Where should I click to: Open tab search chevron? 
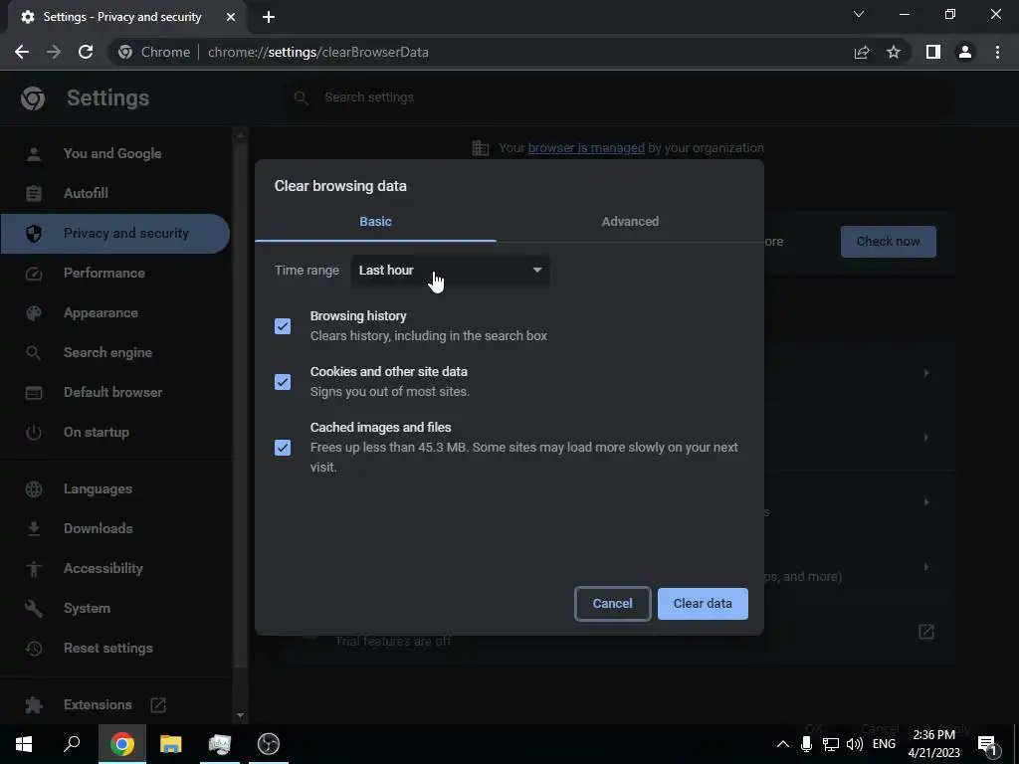[859, 14]
